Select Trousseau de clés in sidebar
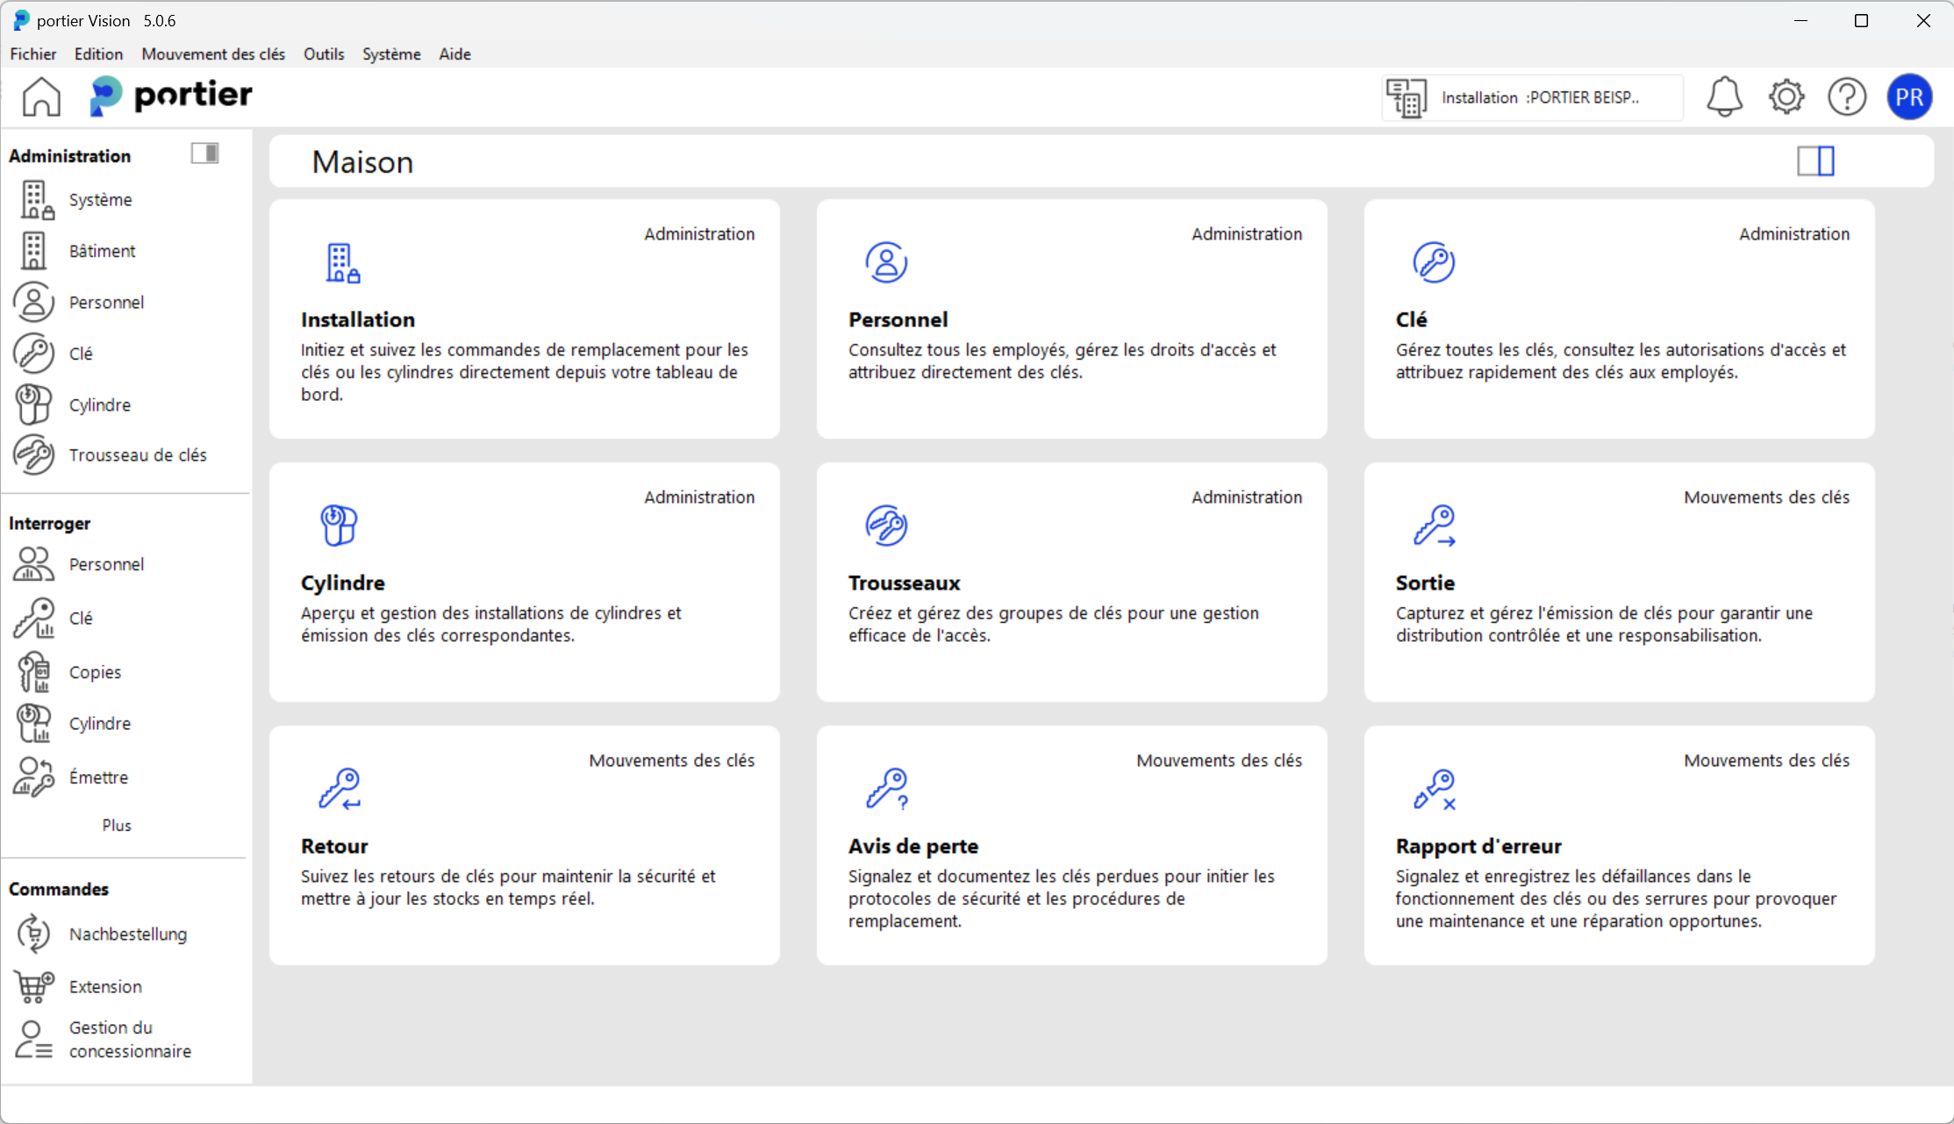Screen dimensions: 1954x1124 pos(137,455)
